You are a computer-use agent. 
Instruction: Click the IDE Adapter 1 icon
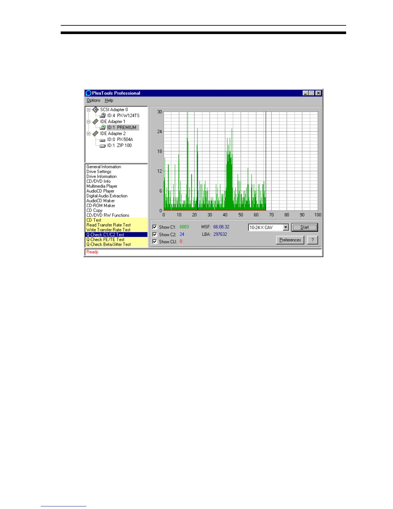[x=95, y=121]
